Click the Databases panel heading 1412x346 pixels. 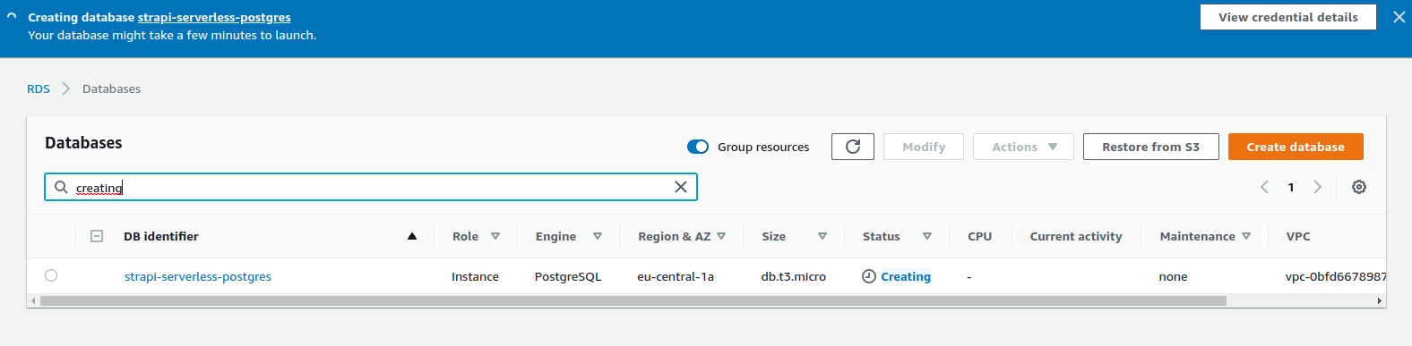[x=83, y=143]
